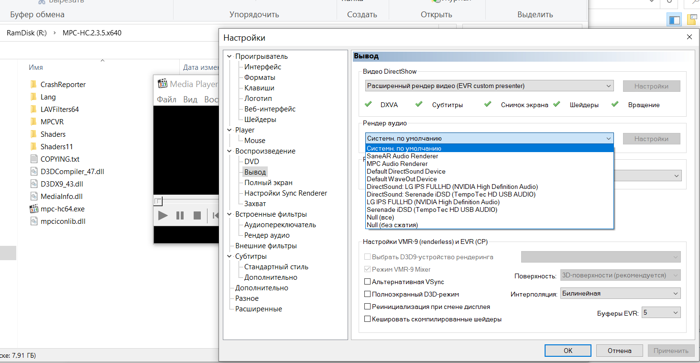The image size is (700, 363).
Task: Open the Интерполяция dropdown
Action: [620, 293]
